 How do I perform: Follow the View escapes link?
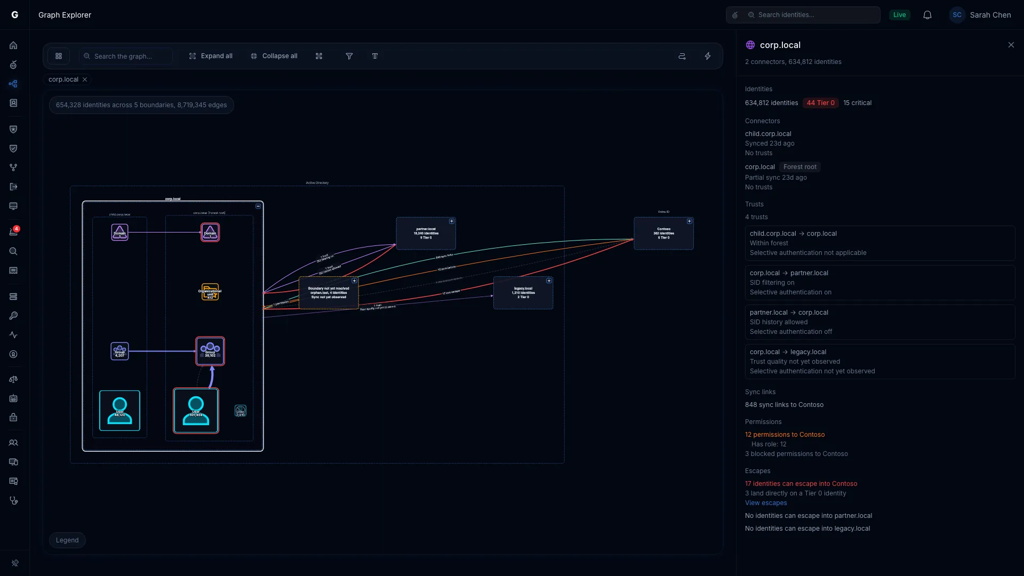click(x=766, y=503)
